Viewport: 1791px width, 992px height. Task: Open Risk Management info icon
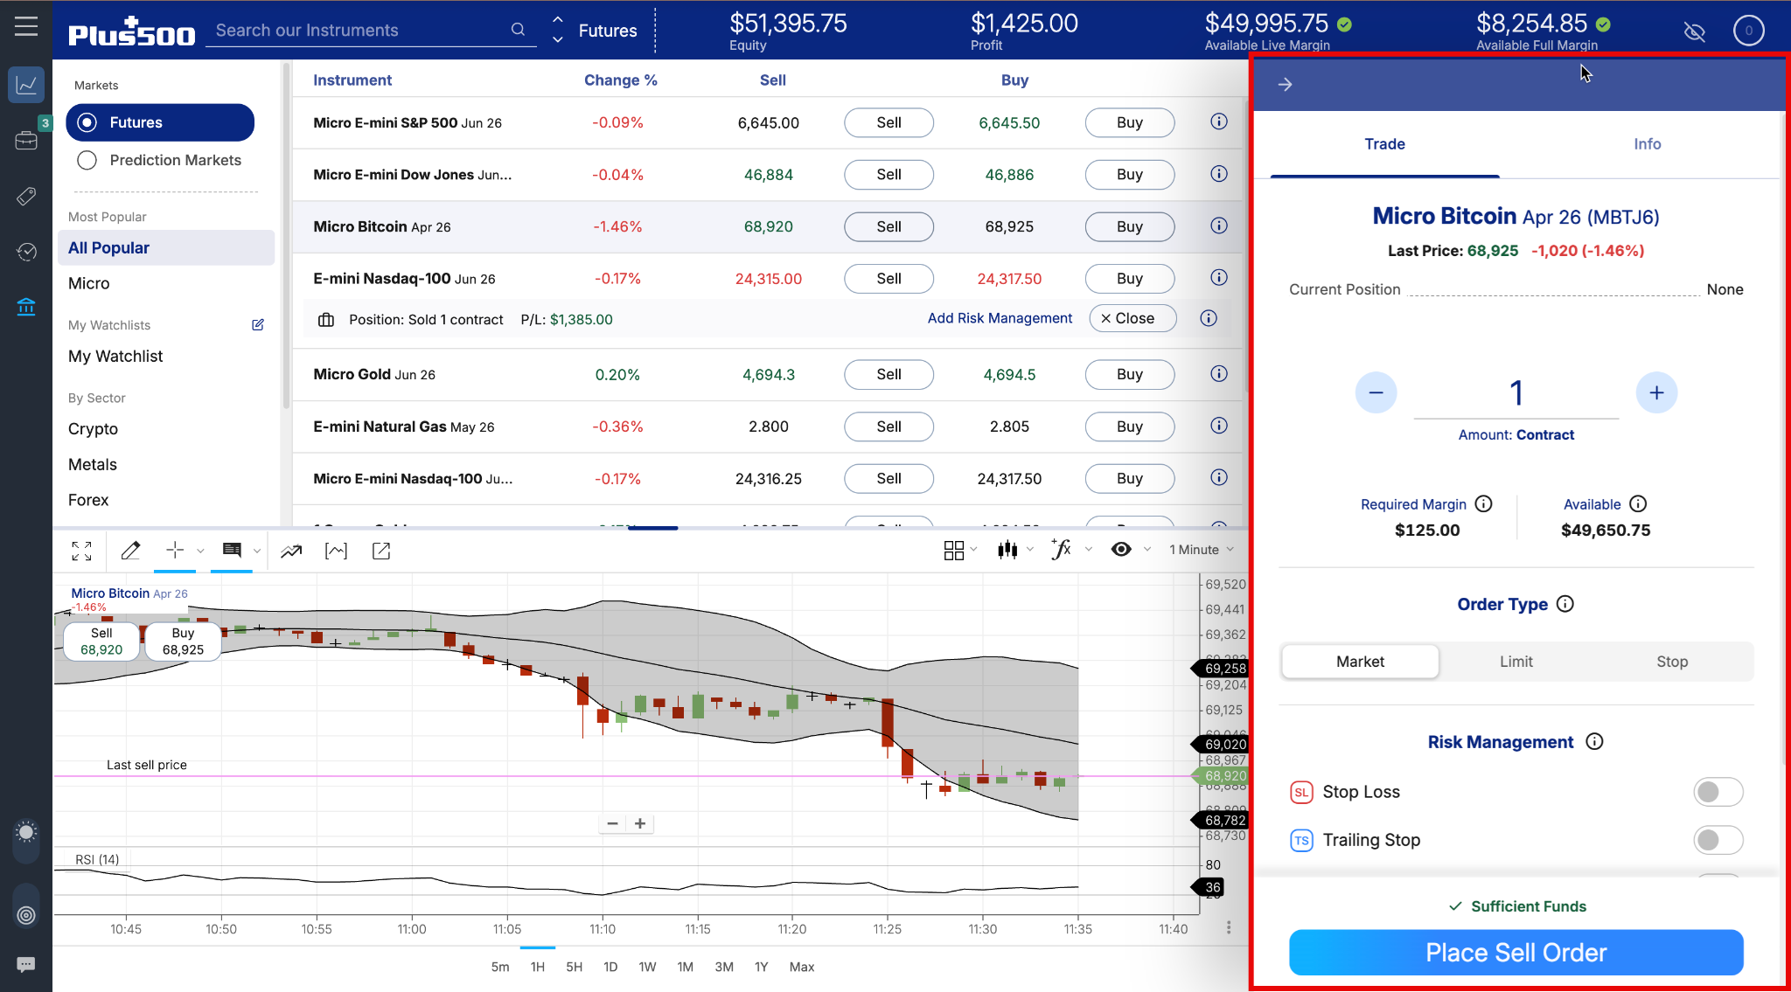[1595, 741]
